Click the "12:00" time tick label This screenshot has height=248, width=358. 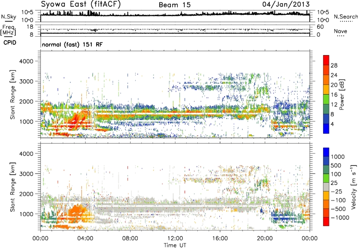click(x=175, y=239)
